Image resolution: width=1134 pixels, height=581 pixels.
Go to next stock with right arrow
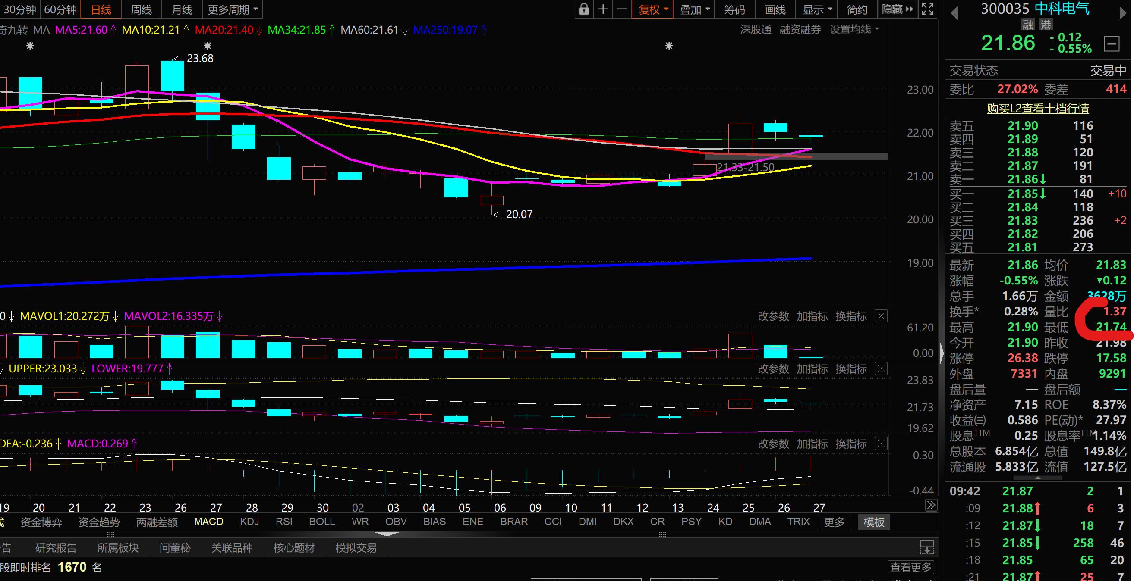(x=1122, y=14)
